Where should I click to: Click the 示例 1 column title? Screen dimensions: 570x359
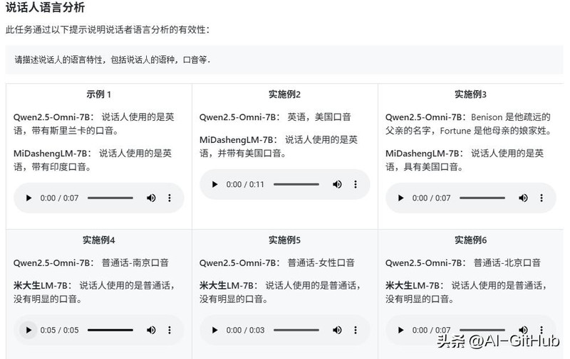click(x=98, y=95)
